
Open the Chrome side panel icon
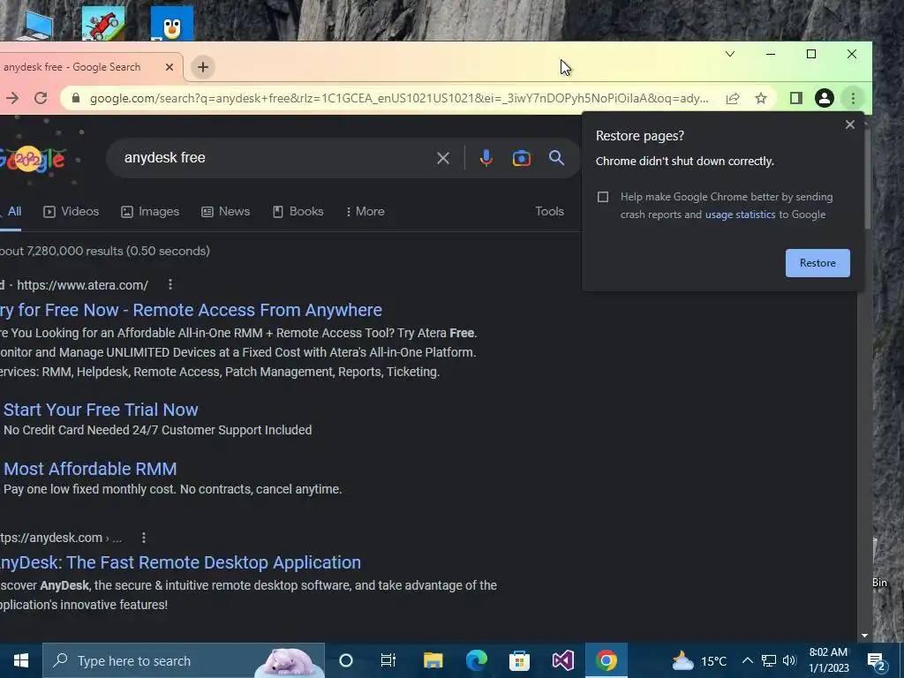pyautogui.click(x=796, y=98)
